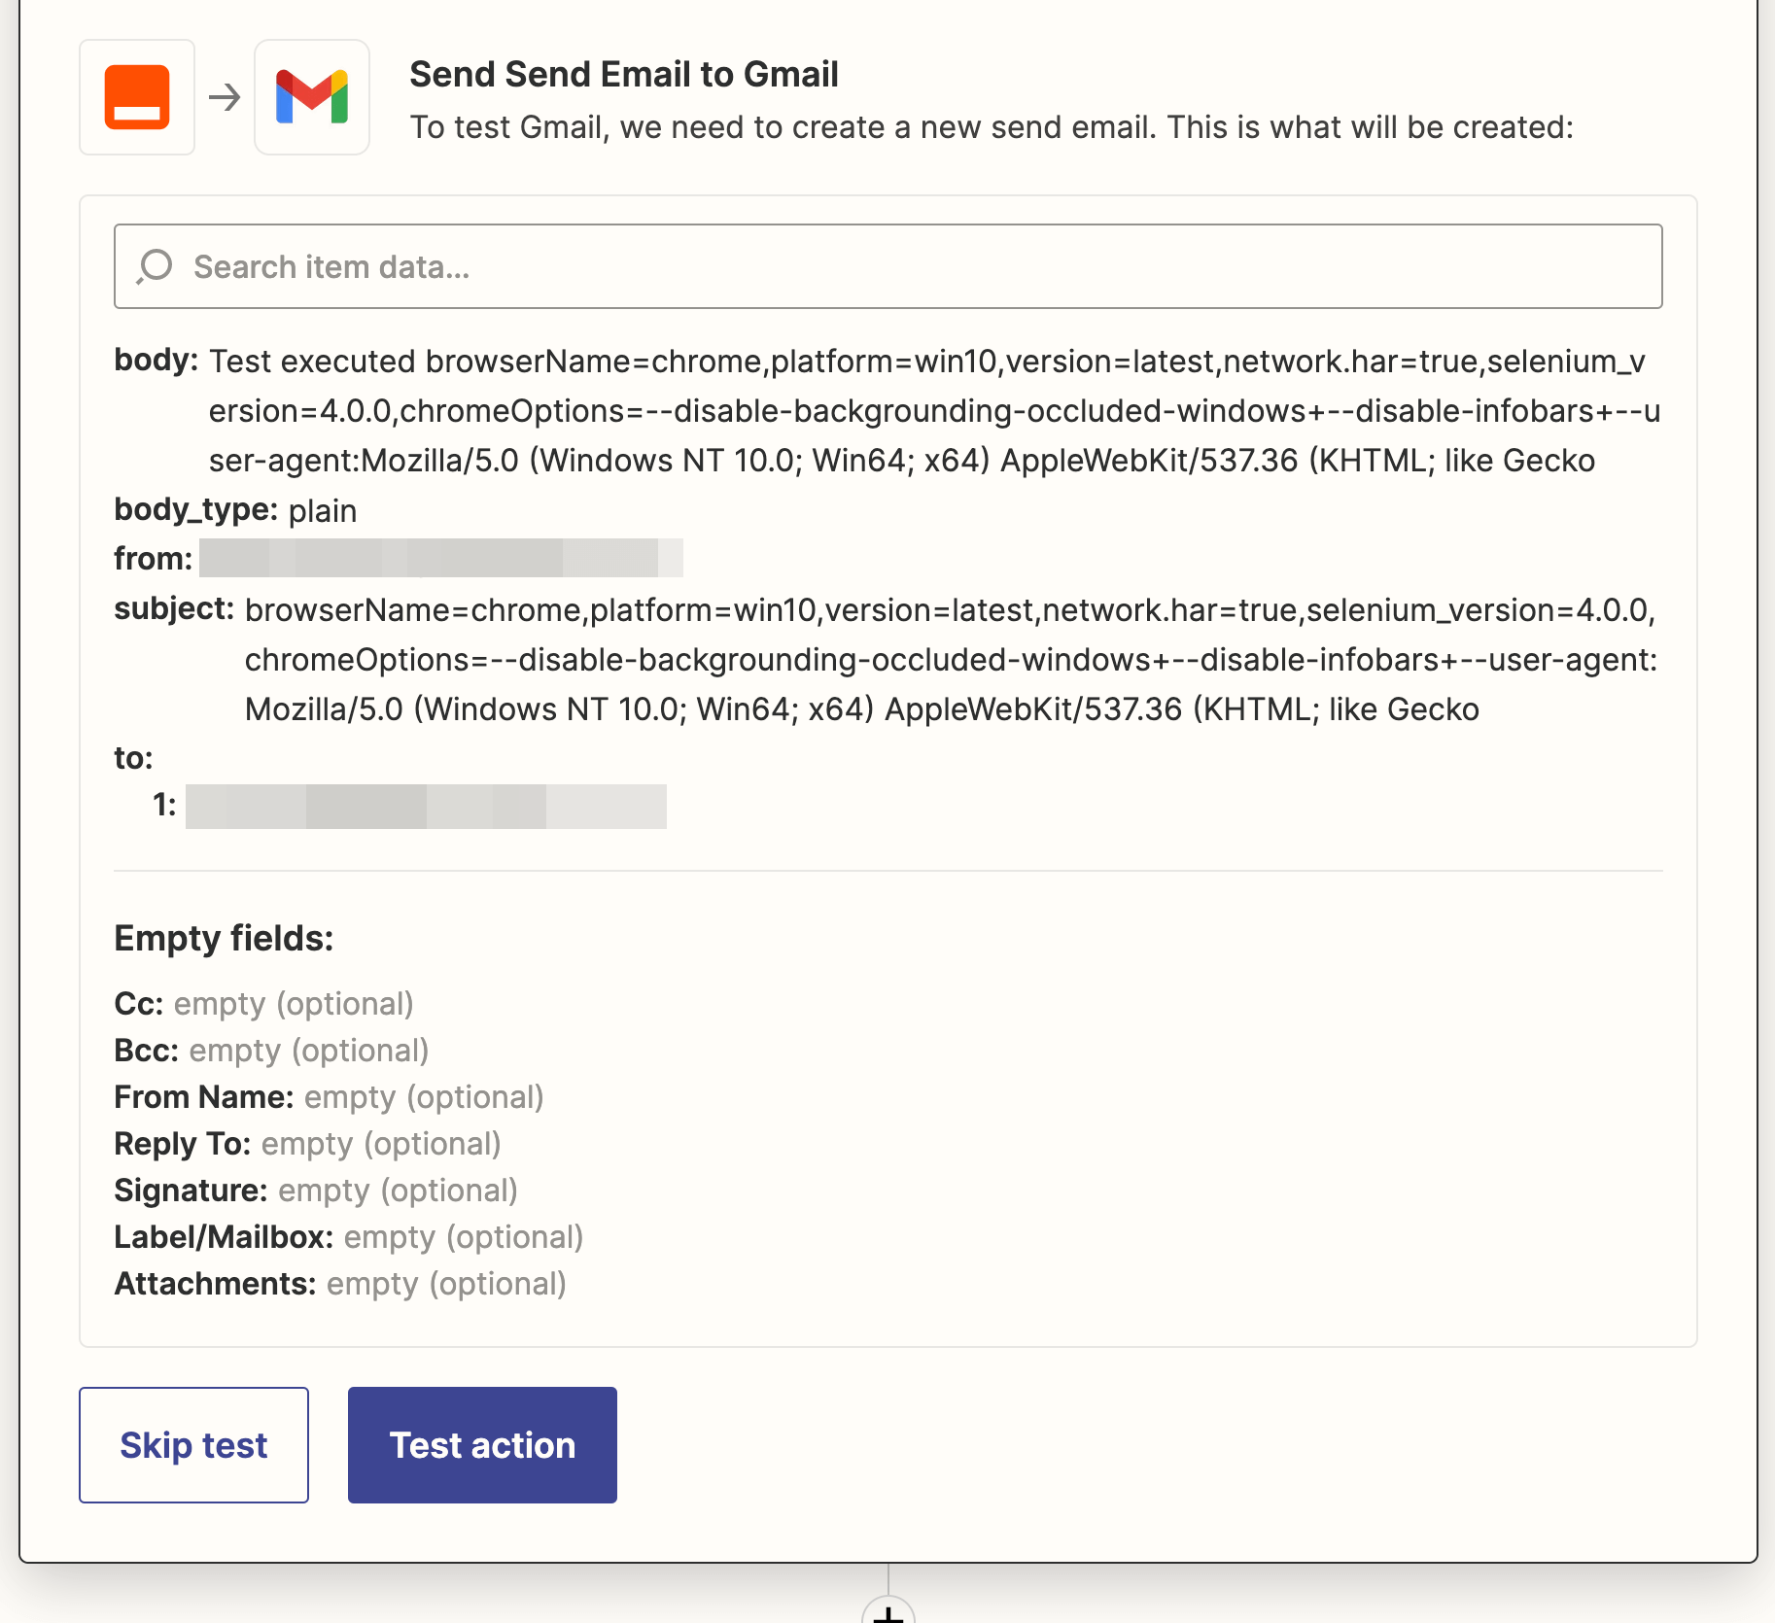Click the subject field value text
The width and height of the screenshot is (1775, 1623).
click(x=951, y=660)
